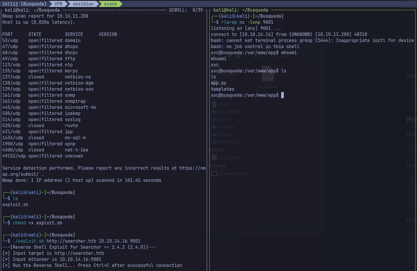The height and width of the screenshot is (271, 417).
Task: Click the terminal cursor after the svc prompt
Action: coord(283,95)
